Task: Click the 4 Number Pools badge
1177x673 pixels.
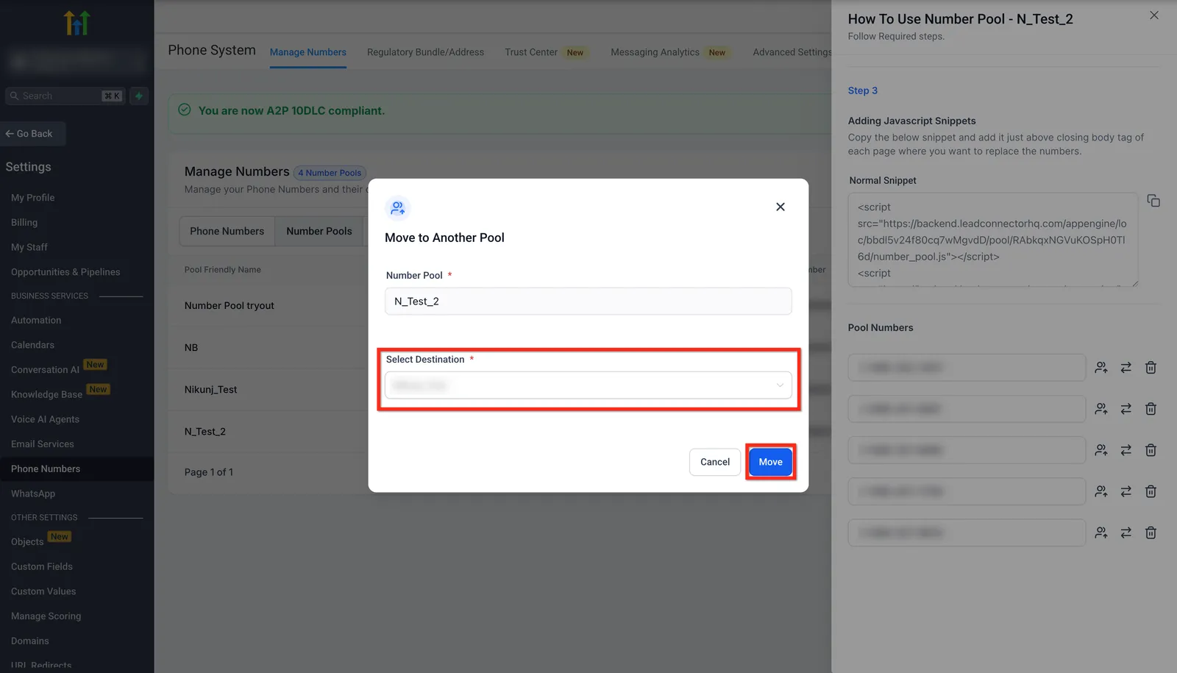Action: (x=330, y=173)
